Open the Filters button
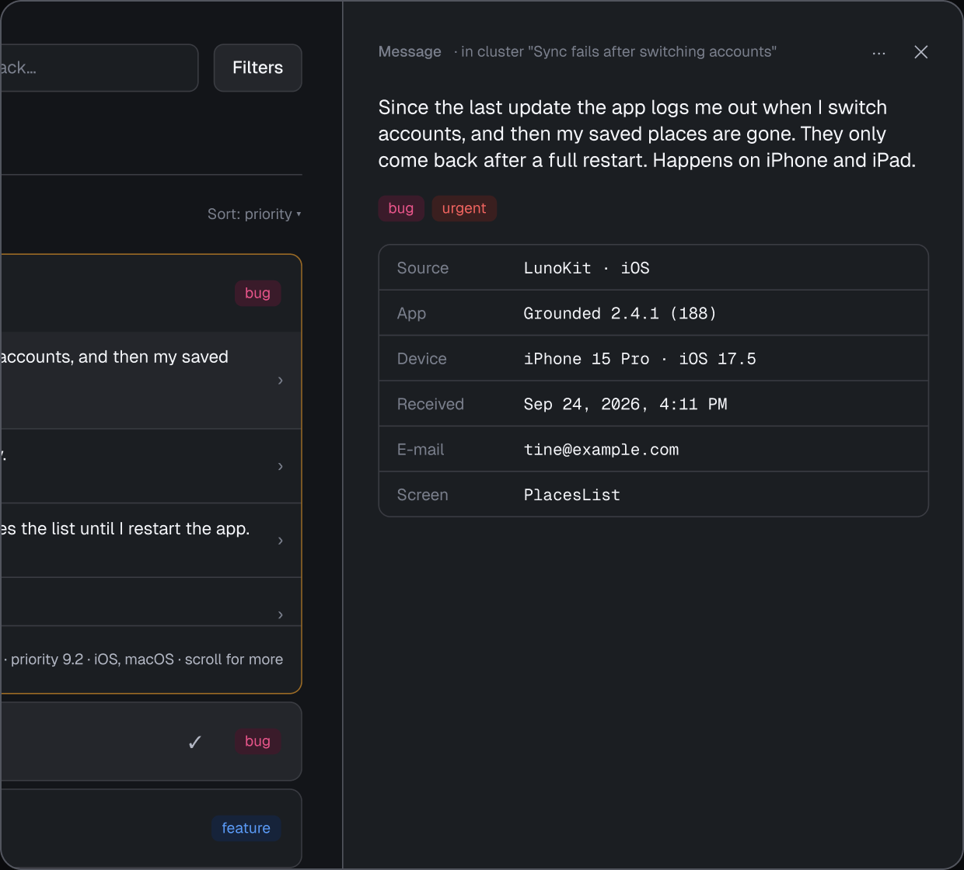 coord(257,68)
